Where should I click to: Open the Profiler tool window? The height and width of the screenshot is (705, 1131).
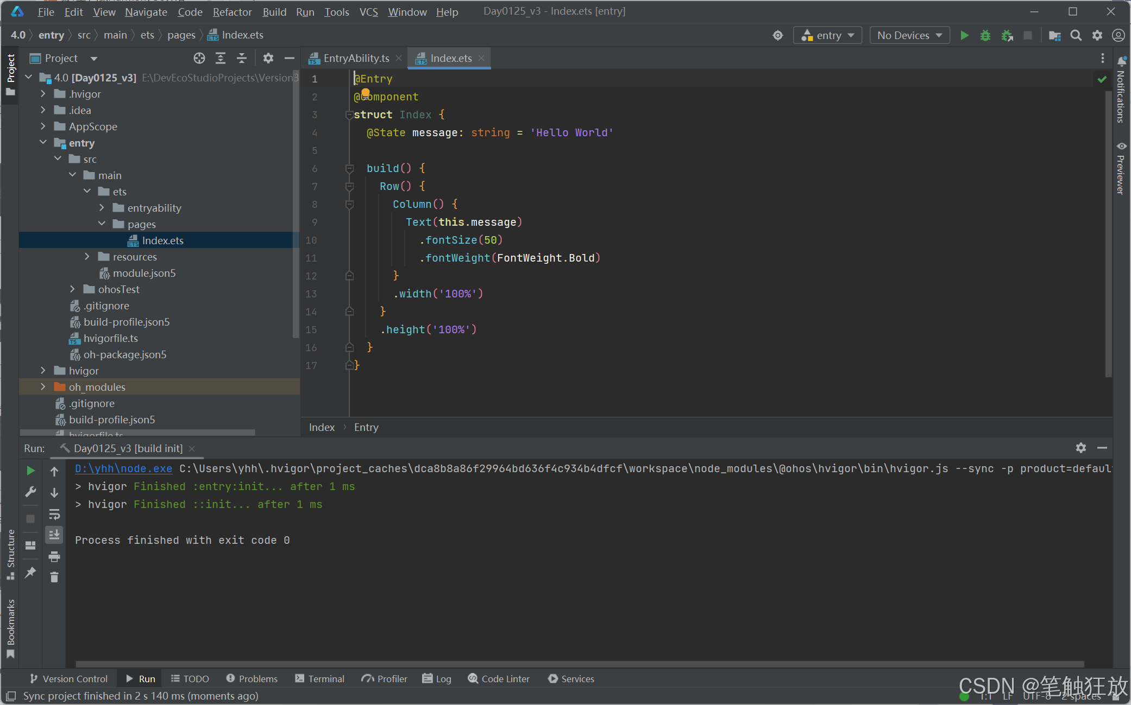coord(385,679)
